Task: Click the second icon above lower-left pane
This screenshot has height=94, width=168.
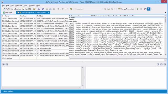Action: point(7,64)
